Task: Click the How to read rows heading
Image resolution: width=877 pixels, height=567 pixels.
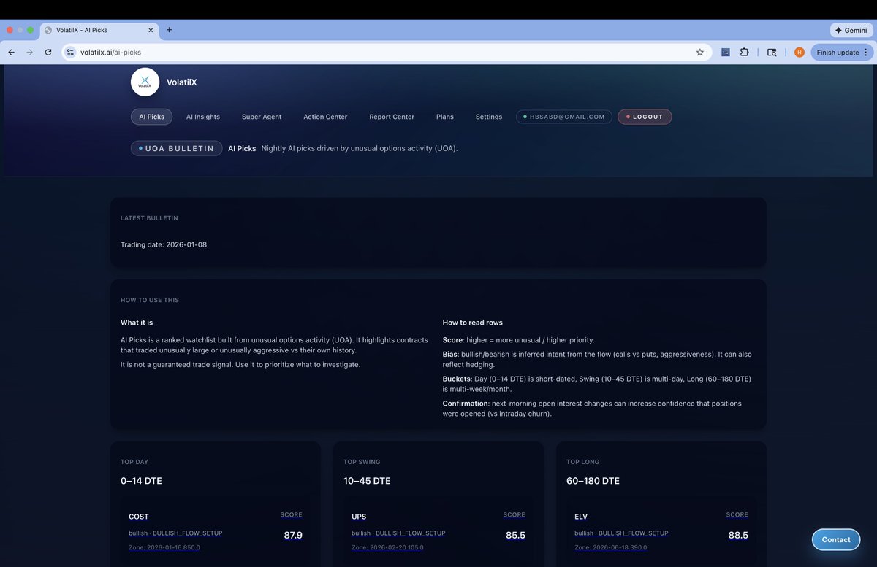Action: pyautogui.click(x=472, y=323)
